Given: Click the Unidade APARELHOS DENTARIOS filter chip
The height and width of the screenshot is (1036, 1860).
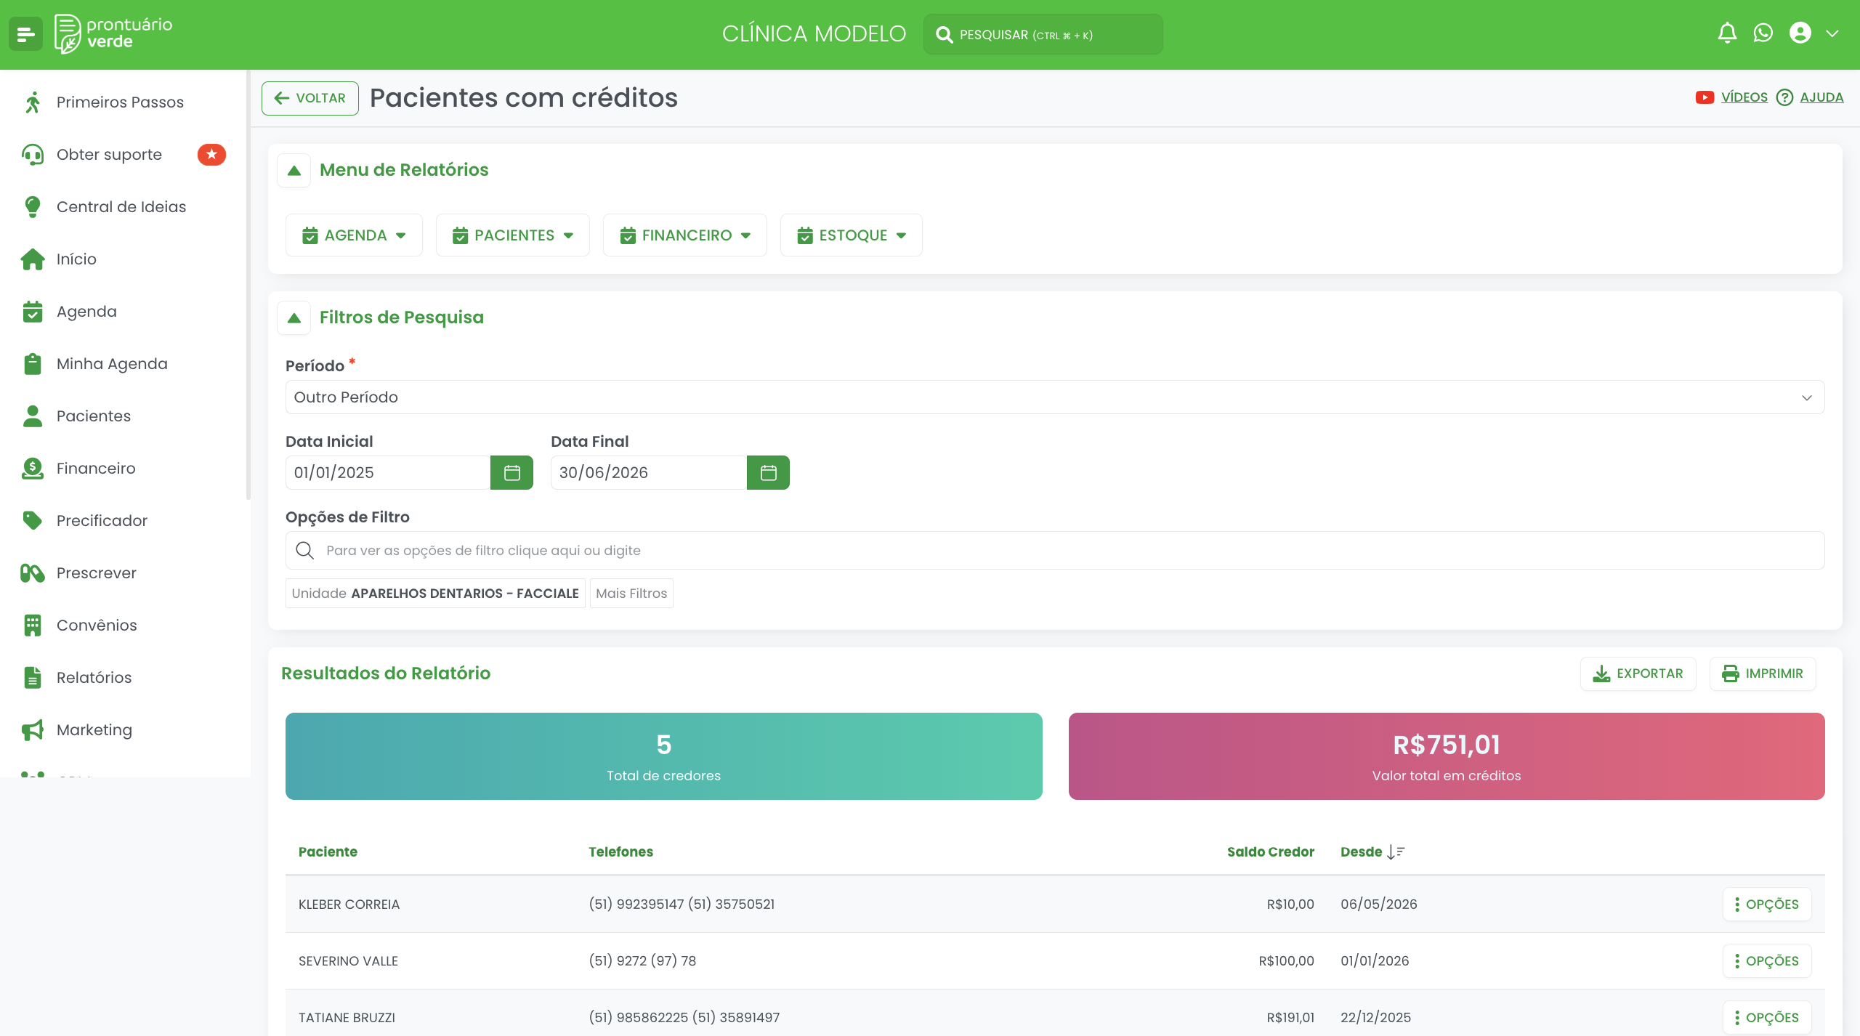Looking at the screenshot, I should [x=435, y=594].
